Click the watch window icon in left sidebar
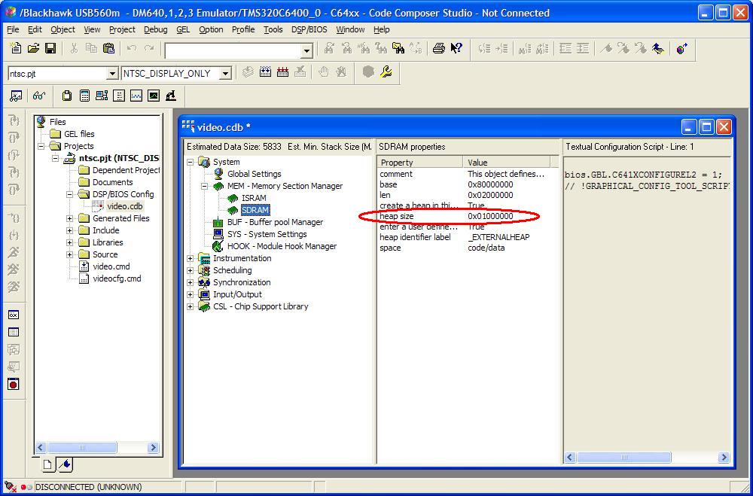The height and width of the screenshot is (496, 753). point(14,332)
